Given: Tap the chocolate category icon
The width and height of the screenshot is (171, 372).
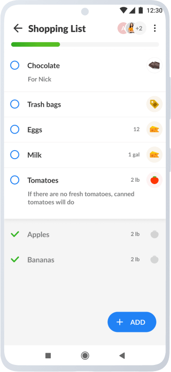Looking at the screenshot, I should 155,65.
